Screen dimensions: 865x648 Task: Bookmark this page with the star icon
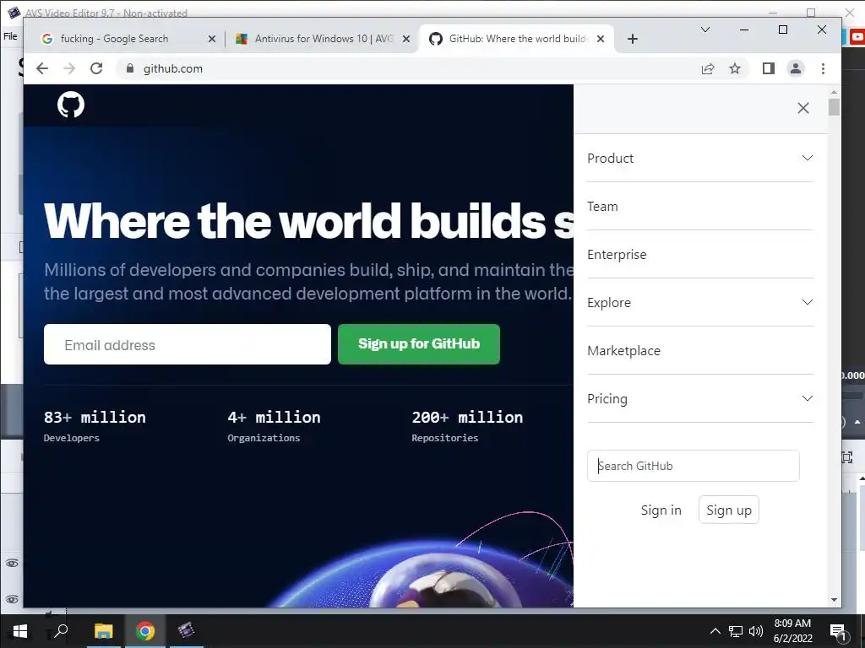[x=735, y=68]
